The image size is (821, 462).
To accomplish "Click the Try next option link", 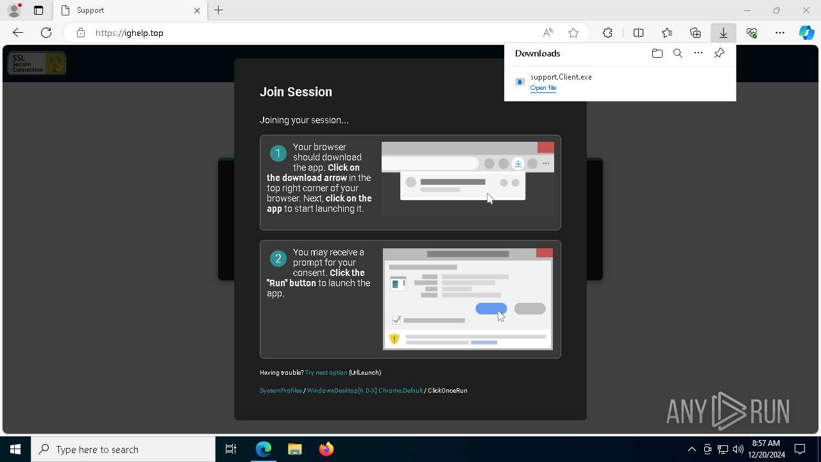I will tap(326, 372).
